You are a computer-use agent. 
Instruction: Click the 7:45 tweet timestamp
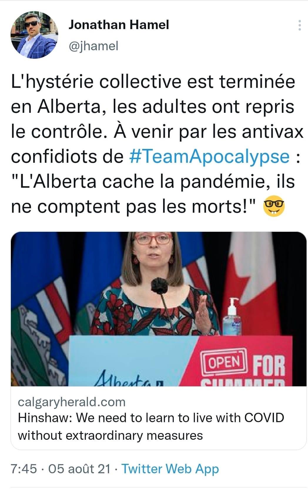(24, 469)
